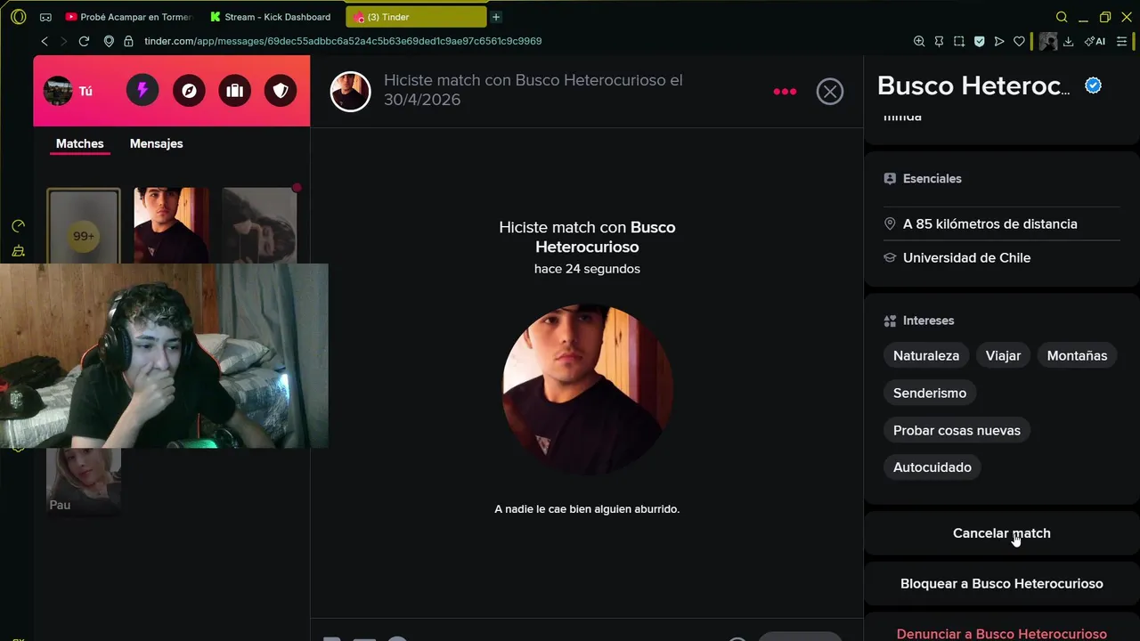
Task: Select the Viajar interest chip
Action: [x=1003, y=355]
